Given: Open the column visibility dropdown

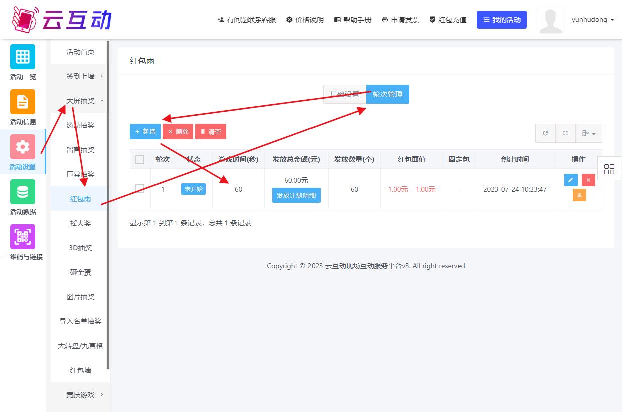Looking at the screenshot, I should point(588,133).
